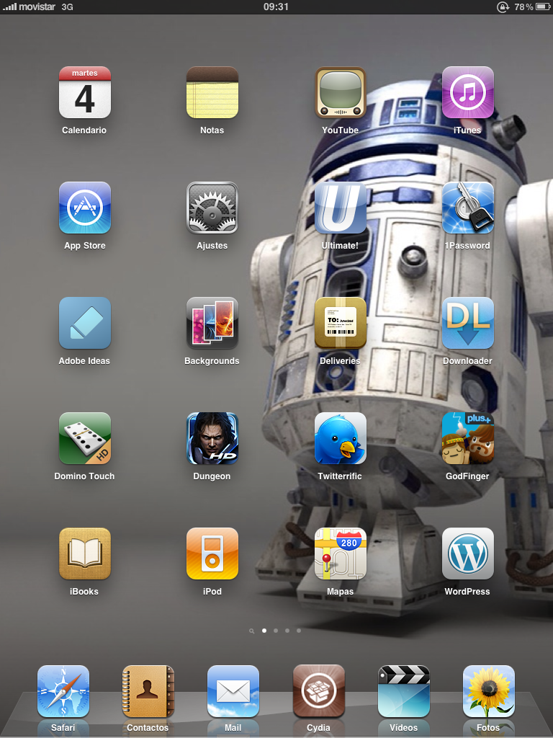553x738 pixels.
Task: Open Adobe Ideas
Action: 85,323
